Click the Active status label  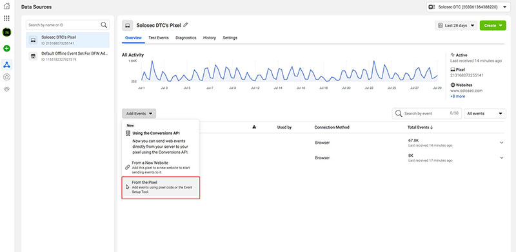click(x=461, y=55)
